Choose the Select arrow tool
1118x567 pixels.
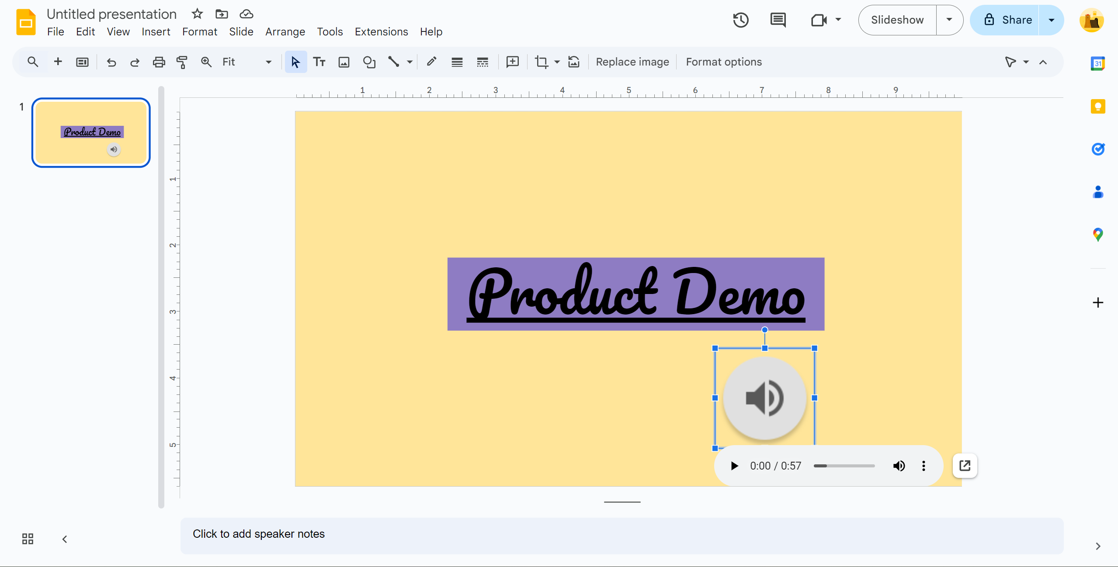tap(295, 62)
